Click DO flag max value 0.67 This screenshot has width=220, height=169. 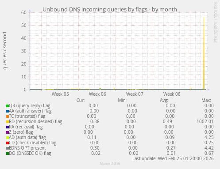point(209,154)
